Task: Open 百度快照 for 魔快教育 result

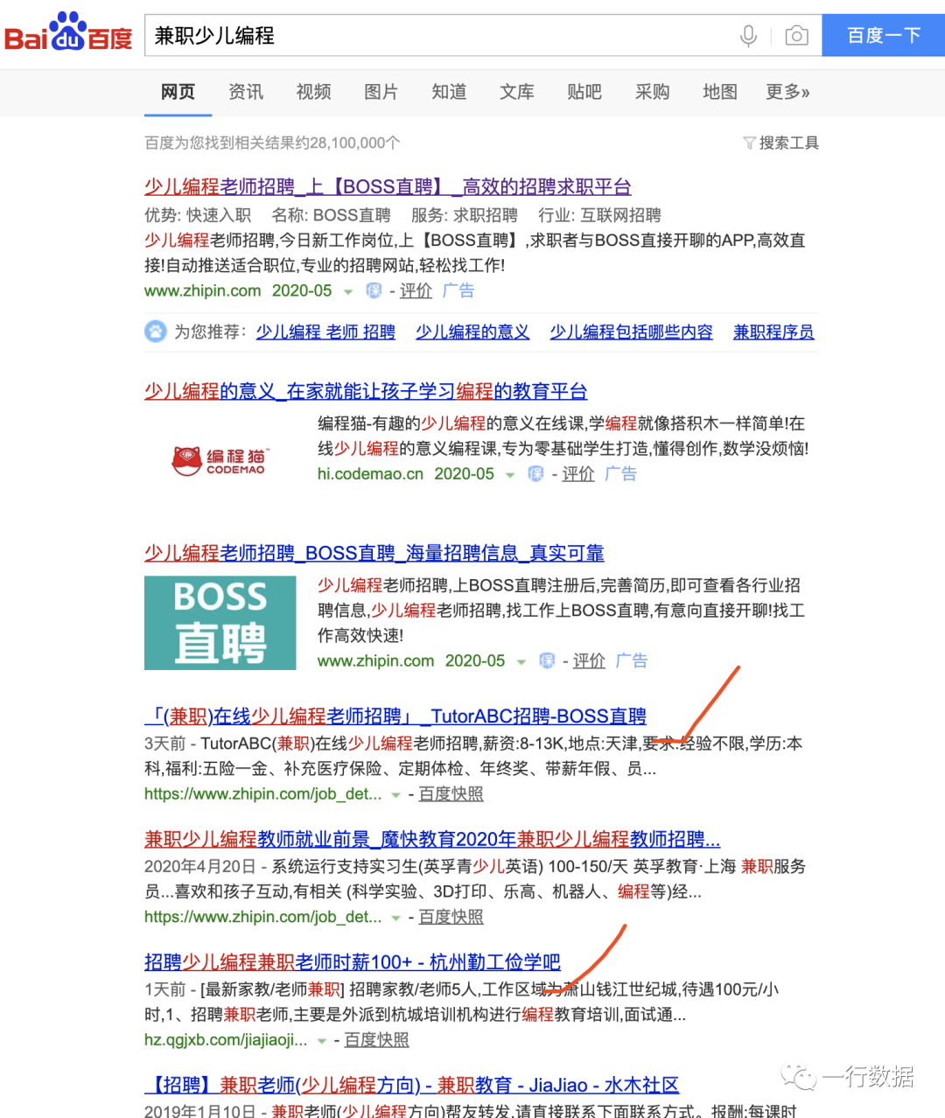Action: coord(451,917)
